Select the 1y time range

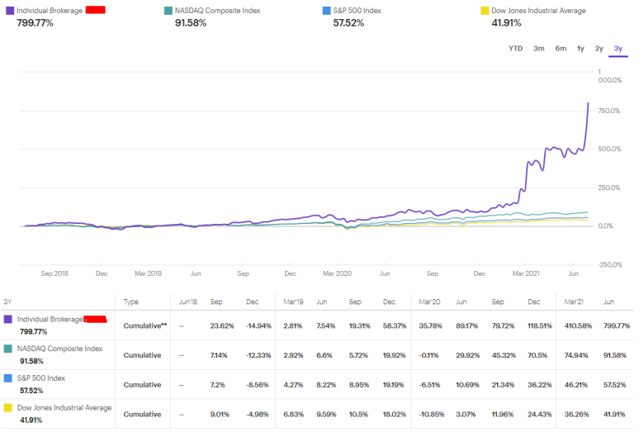click(x=580, y=49)
